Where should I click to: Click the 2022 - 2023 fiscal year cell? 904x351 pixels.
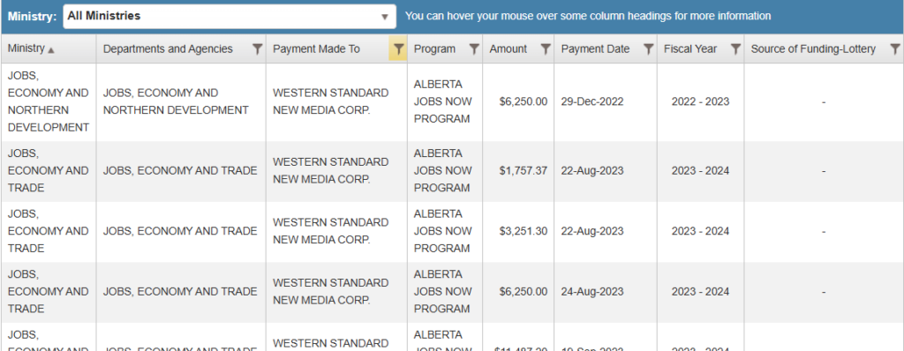pyautogui.click(x=700, y=102)
